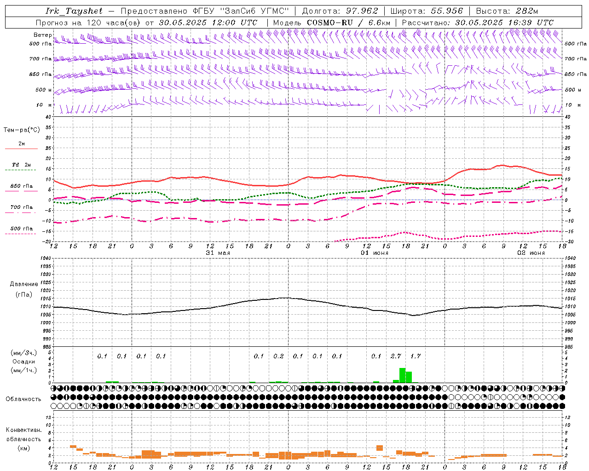Click the (мм/3ч.) precipitation unit label
This screenshot has height=471, width=589.
click(24, 353)
